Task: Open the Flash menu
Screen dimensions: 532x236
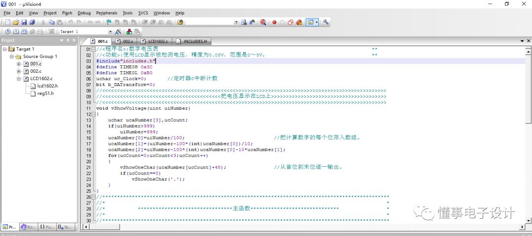Action: point(67,13)
